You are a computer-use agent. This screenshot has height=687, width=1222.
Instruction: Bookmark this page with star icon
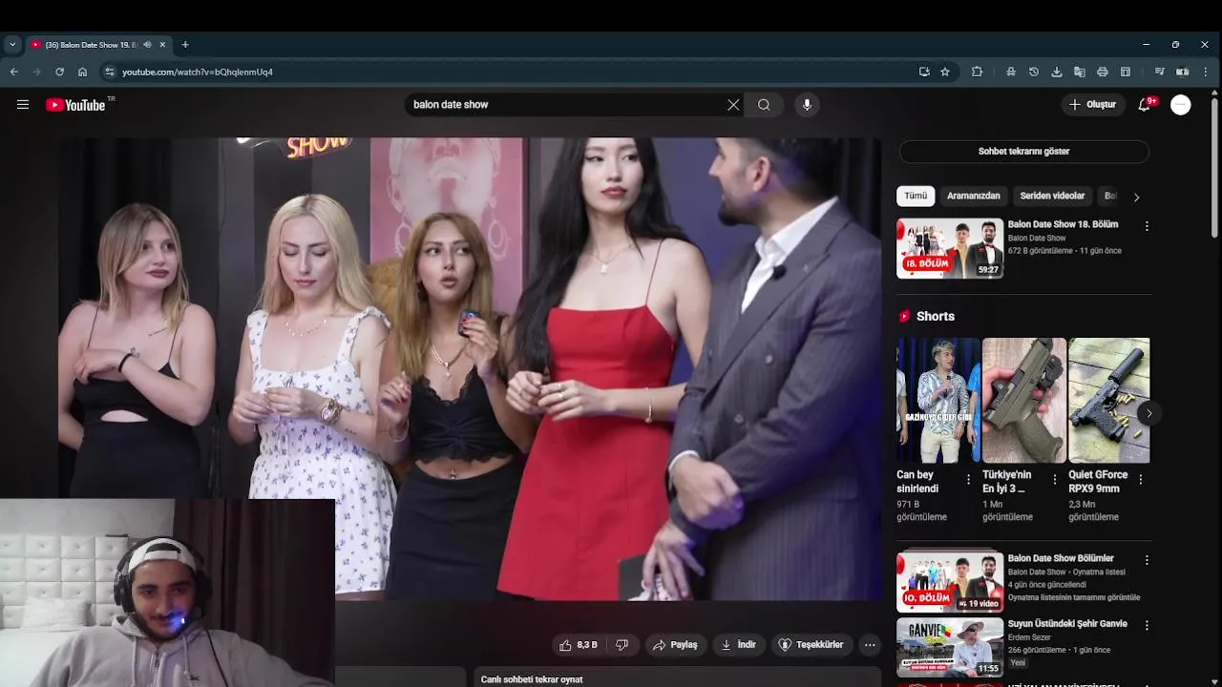pos(945,72)
